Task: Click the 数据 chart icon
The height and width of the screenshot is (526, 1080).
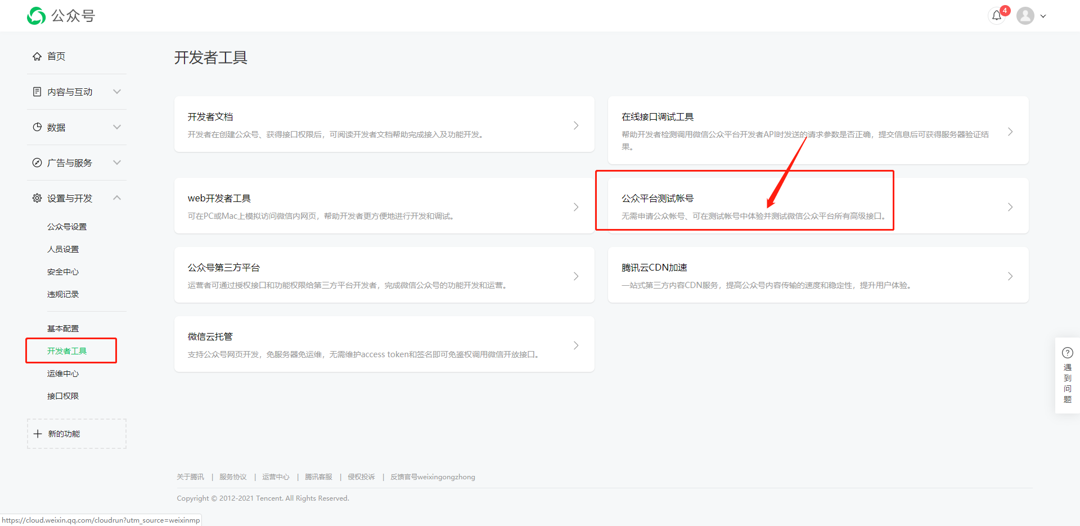Action: (x=37, y=127)
